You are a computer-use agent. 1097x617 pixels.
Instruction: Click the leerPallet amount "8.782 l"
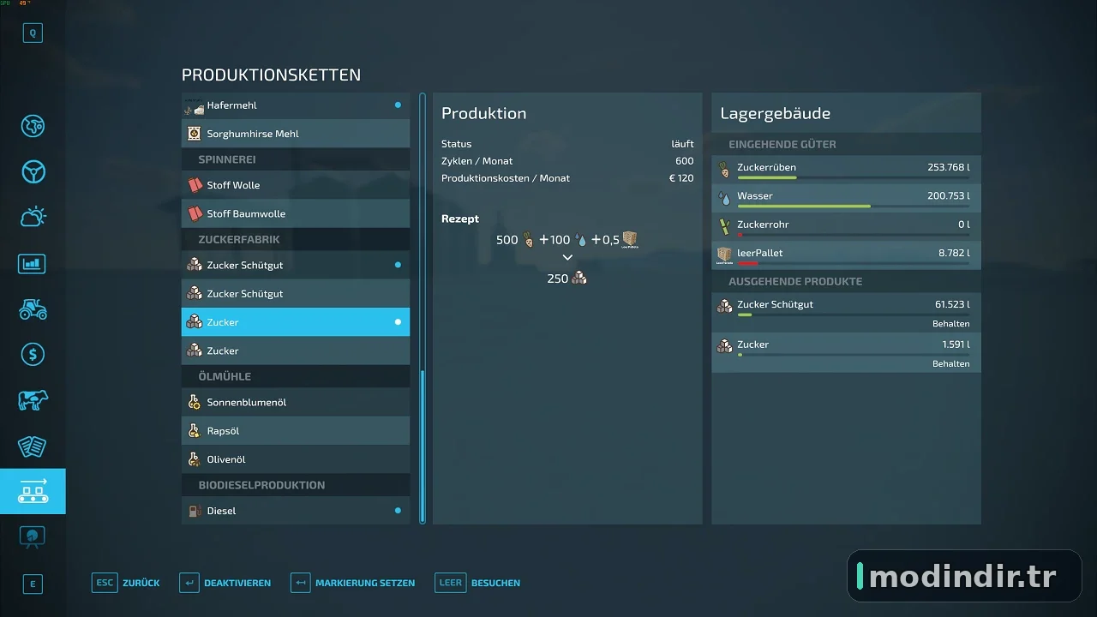pyautogui.click(x=954, y=254)
